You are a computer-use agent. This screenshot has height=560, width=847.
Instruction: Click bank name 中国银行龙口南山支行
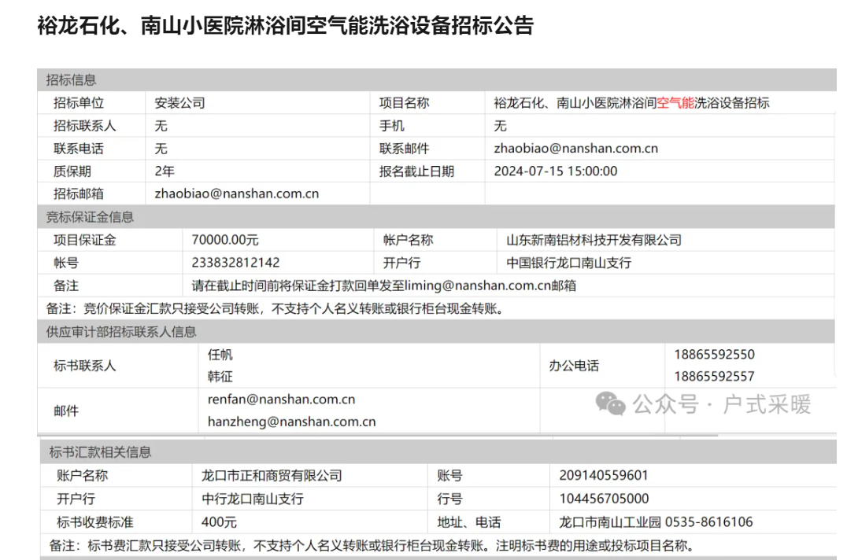pos(569,263)
